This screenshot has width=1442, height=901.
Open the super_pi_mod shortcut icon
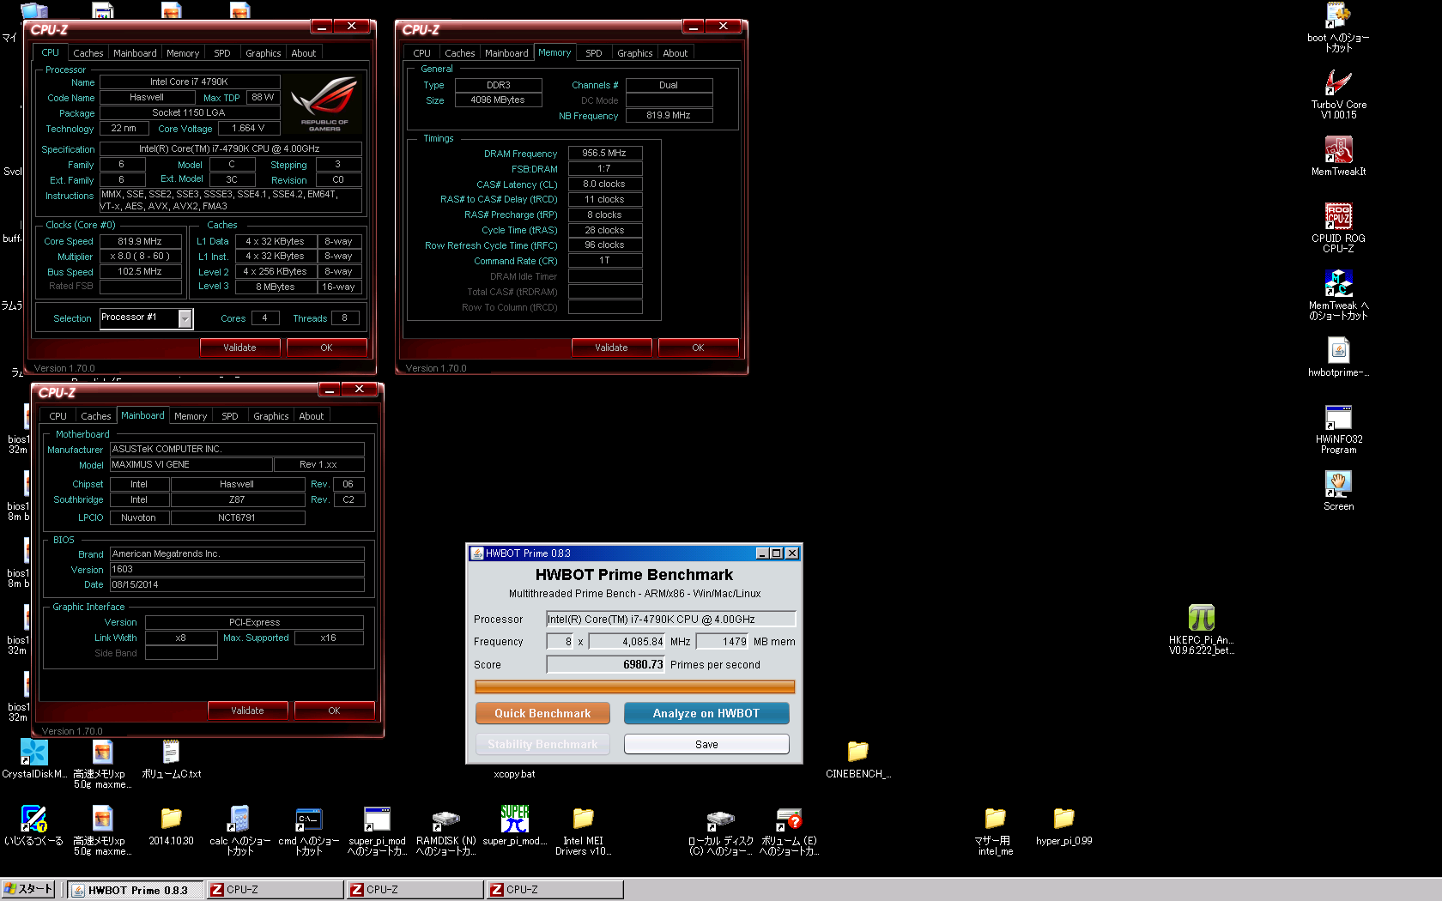(x=377, y=819)
